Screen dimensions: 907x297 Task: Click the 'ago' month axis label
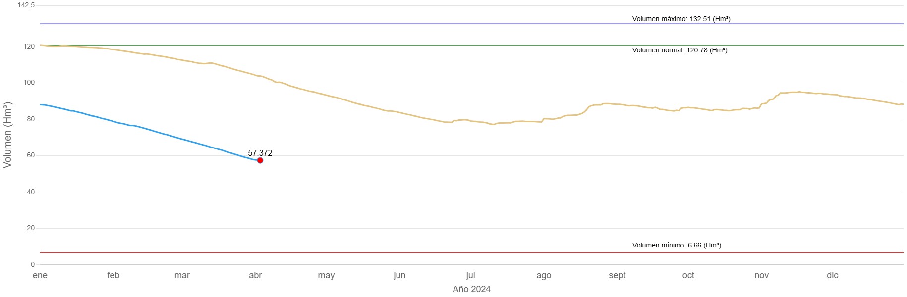tap(544, 275)
